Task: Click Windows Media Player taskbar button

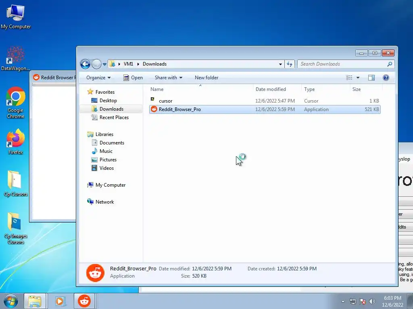Action: [60, 301]
